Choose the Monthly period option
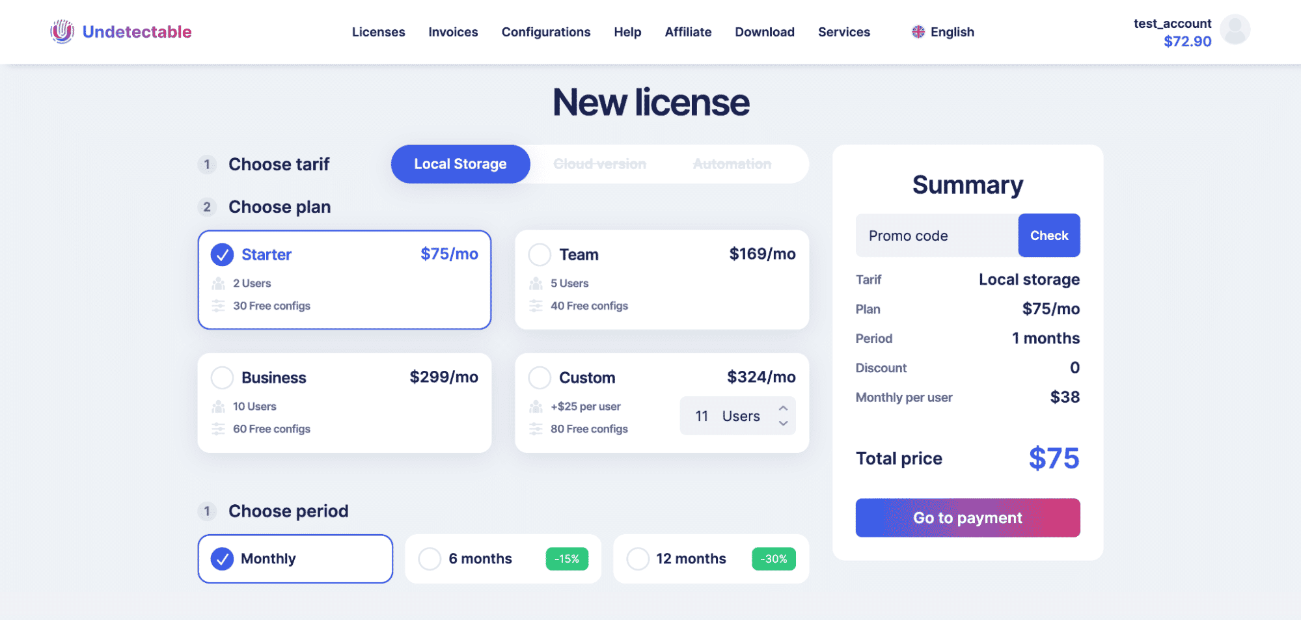1301x620 pixels. click(295, 559)
